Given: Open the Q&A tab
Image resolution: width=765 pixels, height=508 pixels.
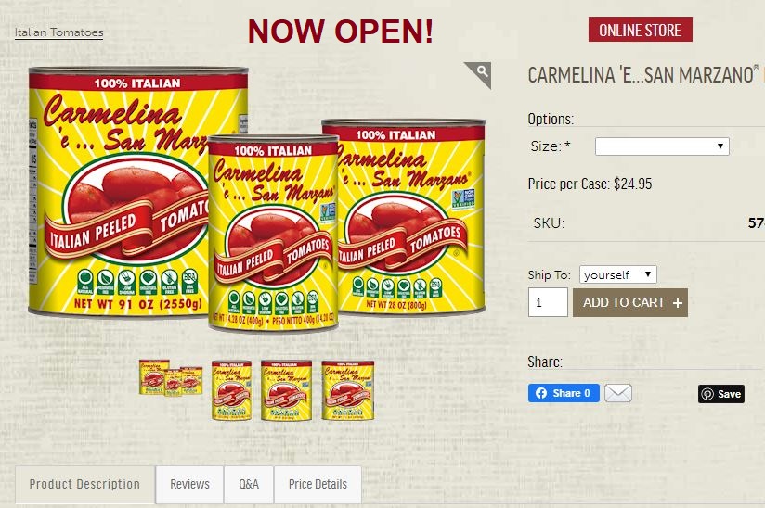Looking at the screenshot, I should tap(249, 484).
